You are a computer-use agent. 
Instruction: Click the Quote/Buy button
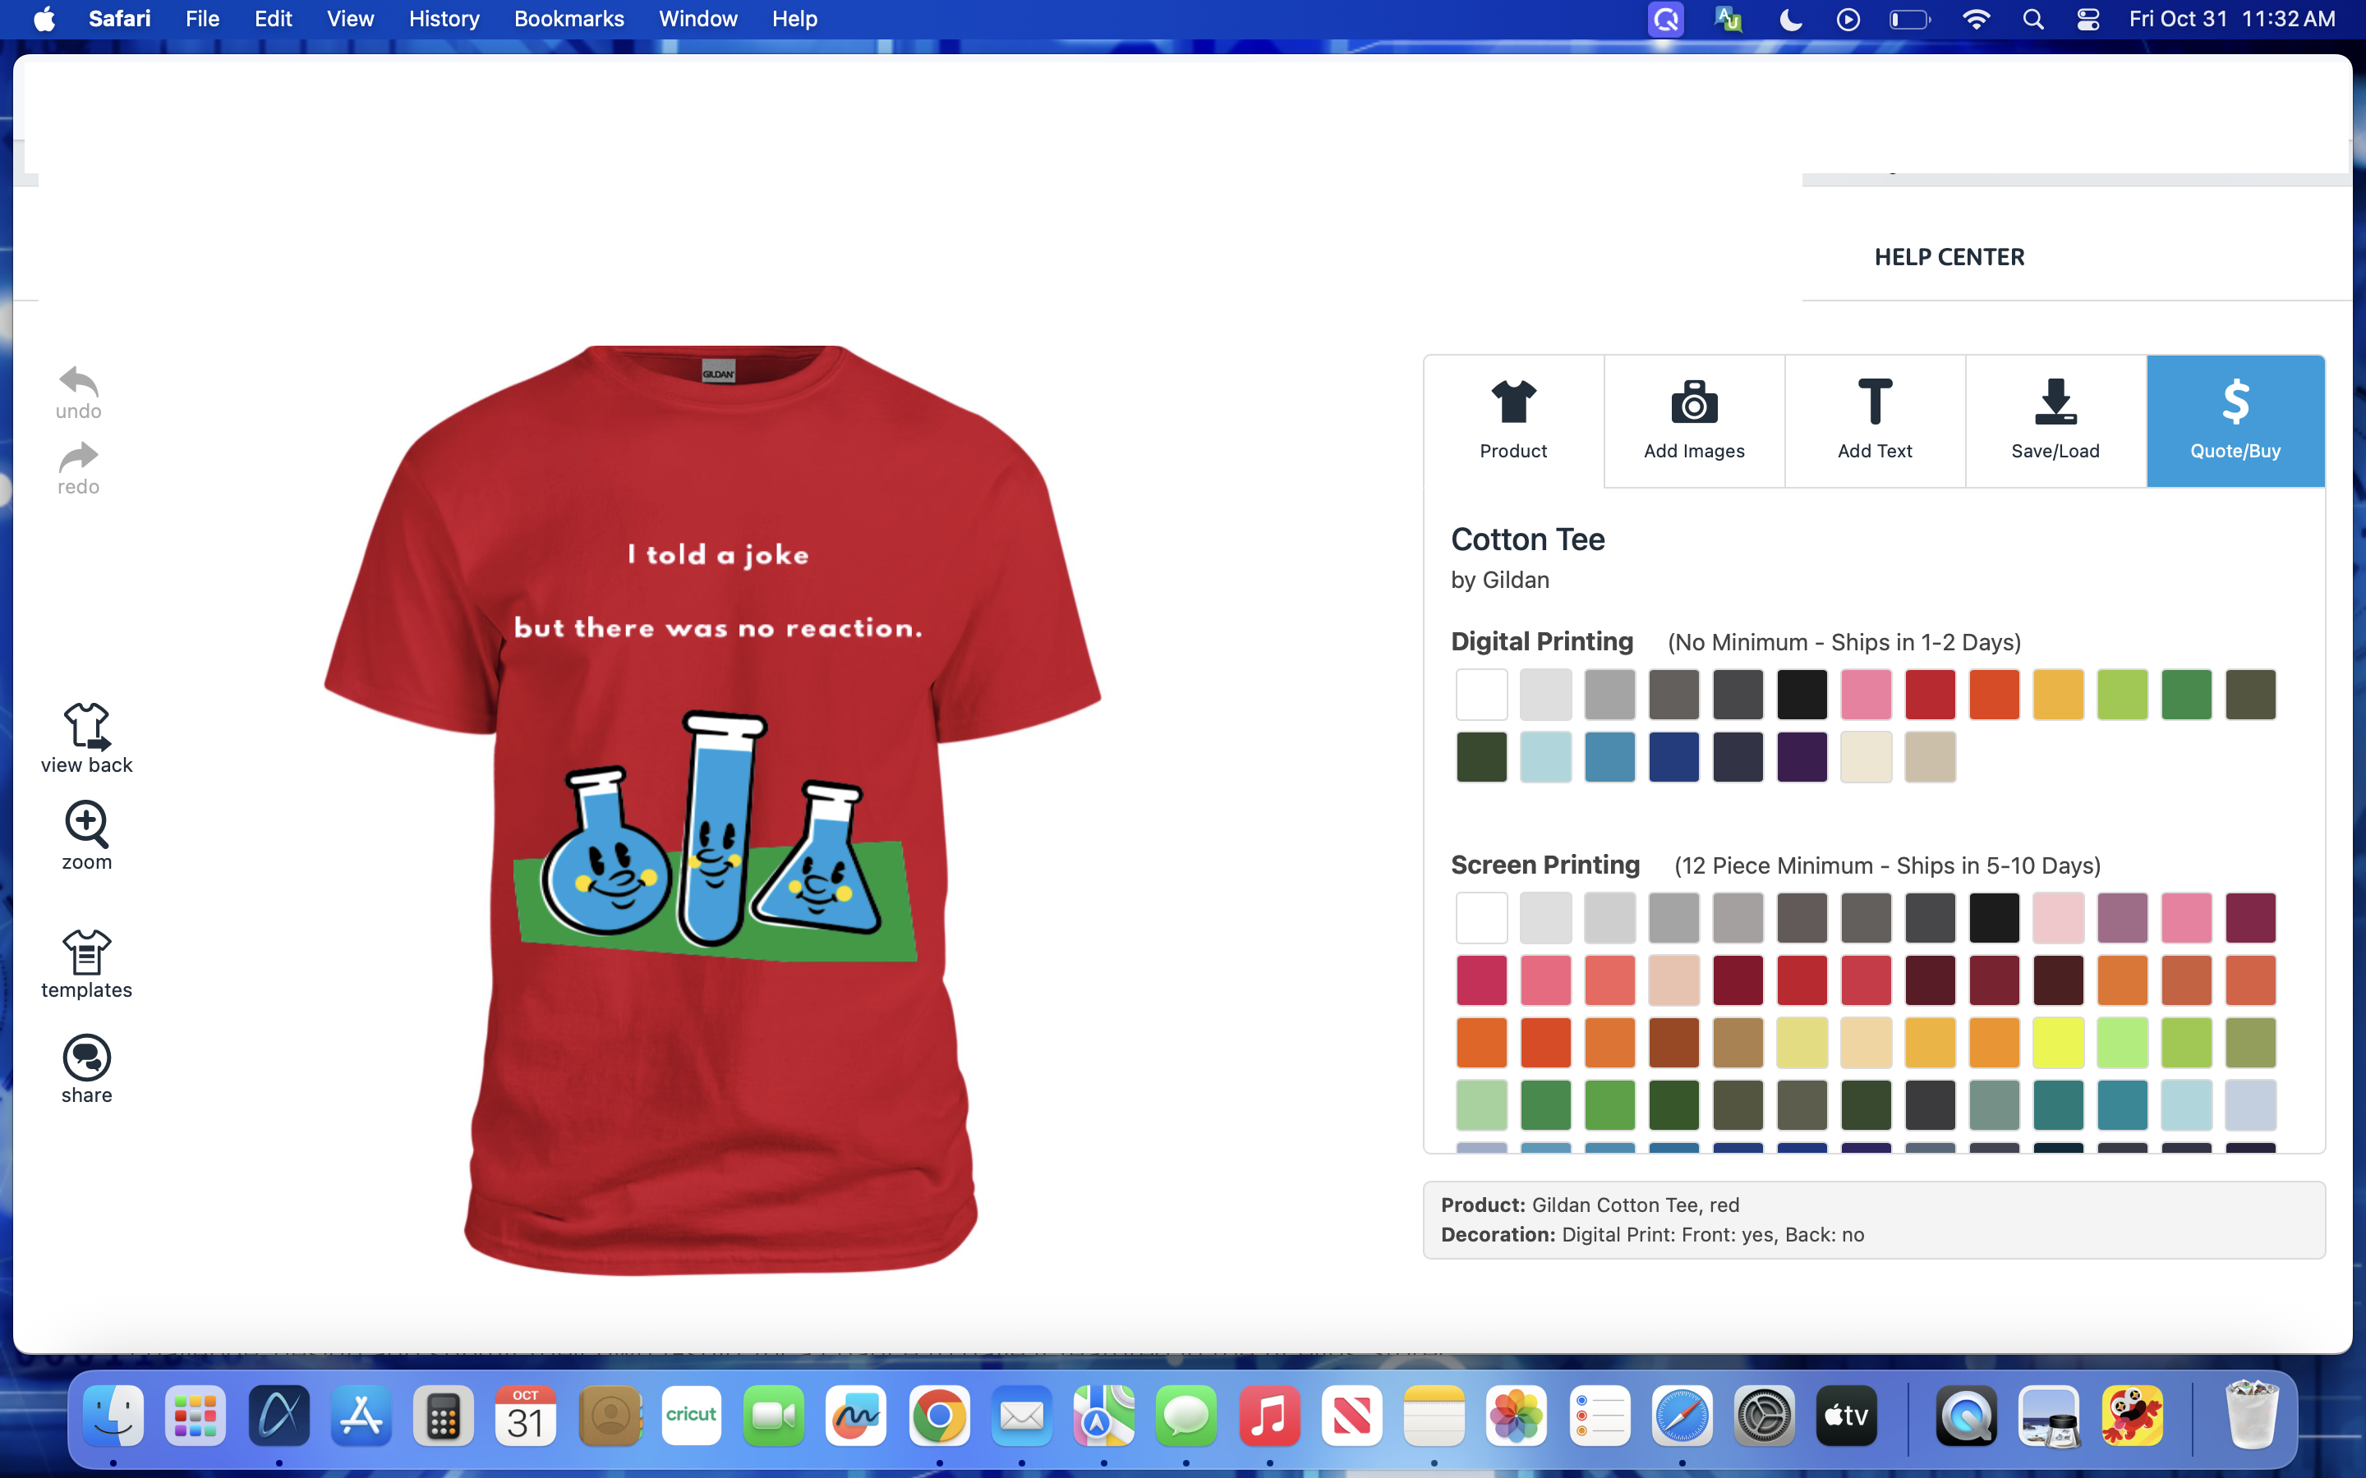(x=2235, y=421)
